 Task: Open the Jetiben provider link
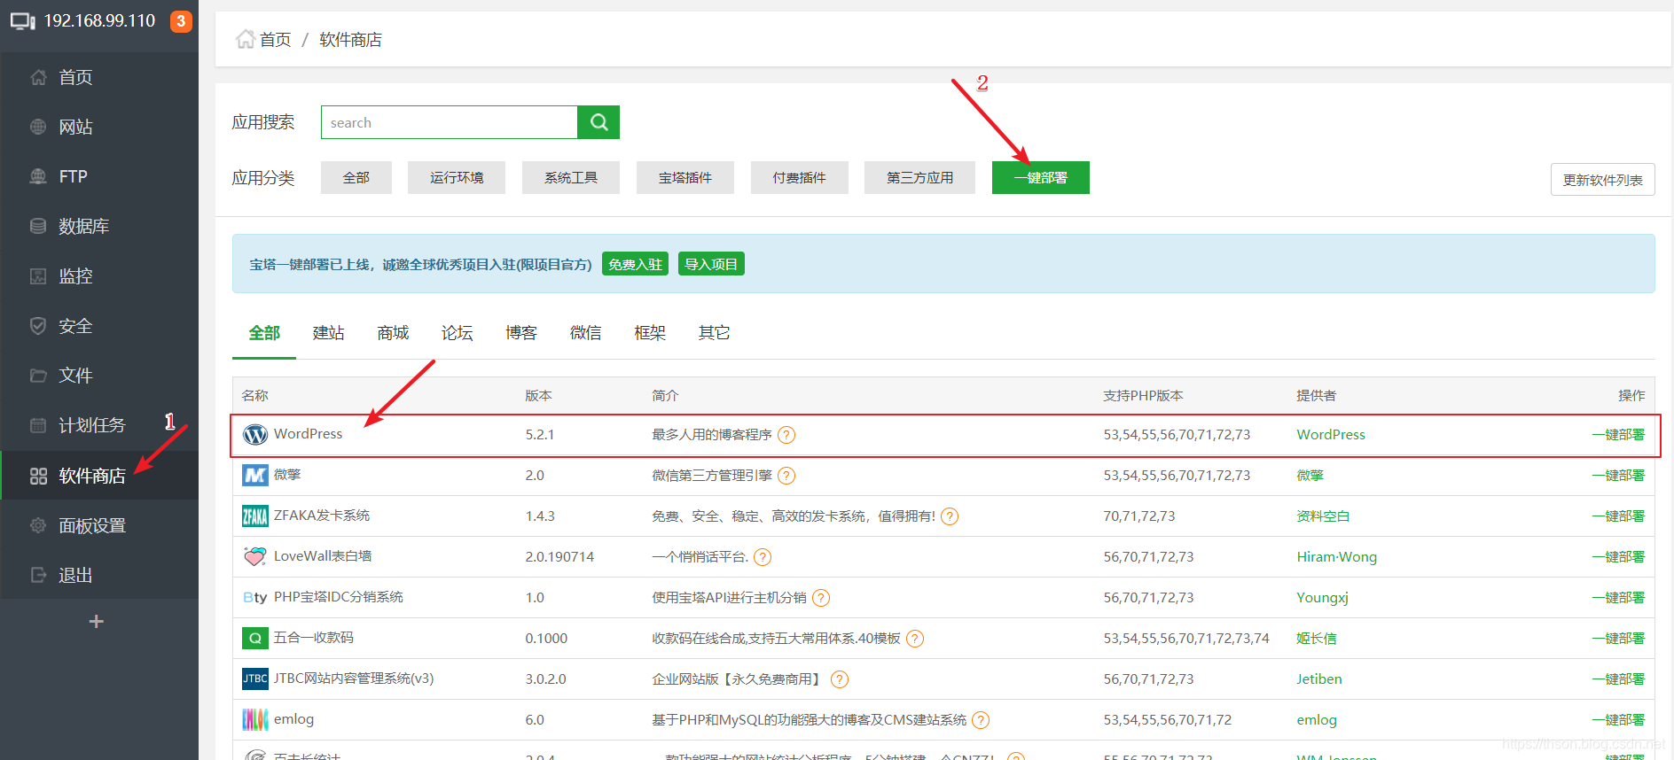[1319, 679]
